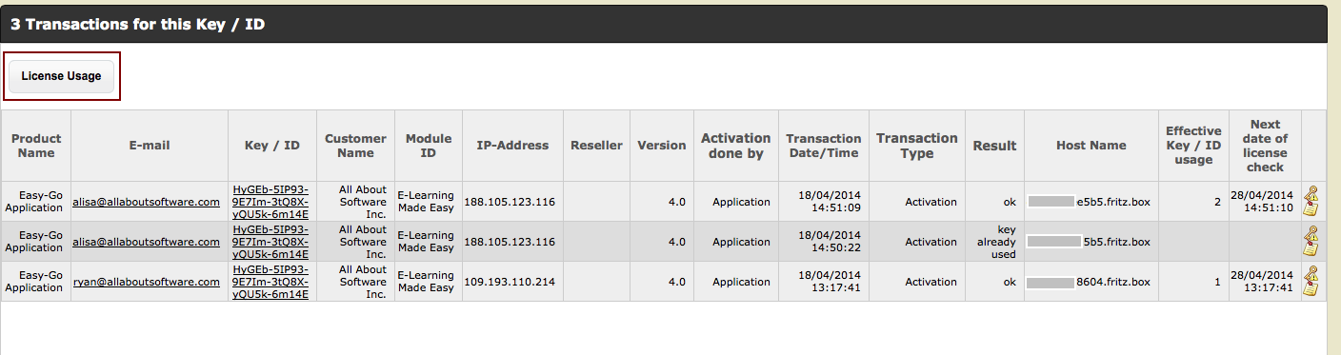
Task: Sort by Effective Key / ID usage header
Action: tap(1193, 146)
